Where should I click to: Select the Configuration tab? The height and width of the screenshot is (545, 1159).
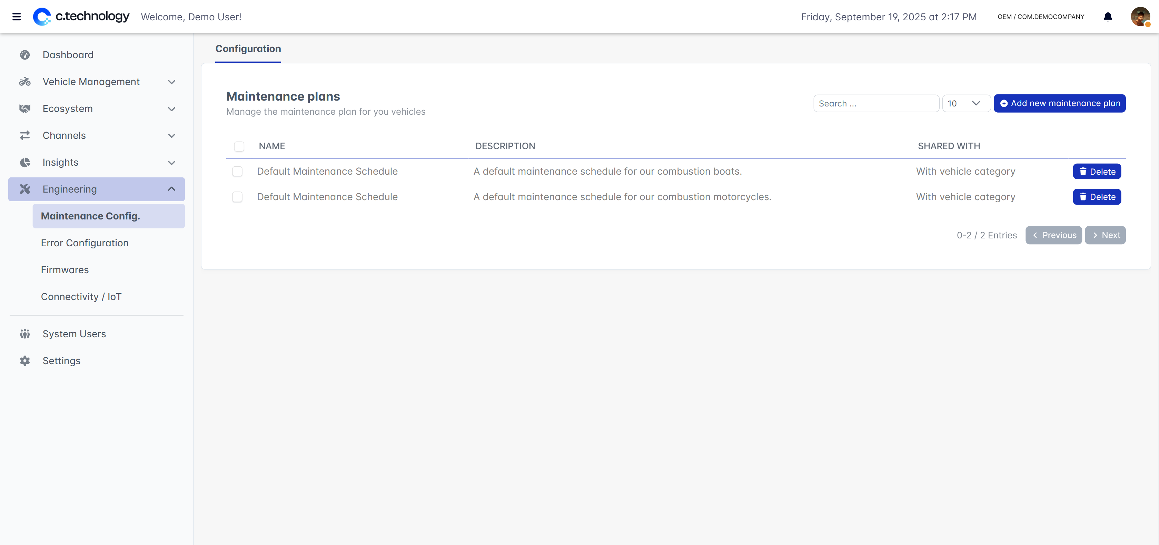pyautogui.click(x=248, y=49)
